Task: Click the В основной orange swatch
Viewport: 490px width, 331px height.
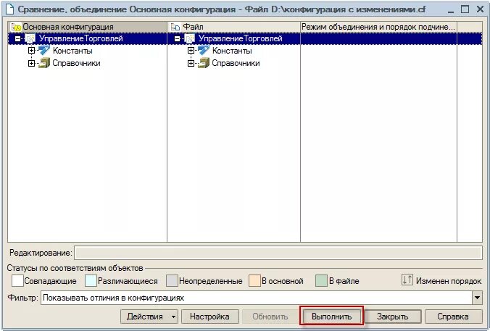Action: (x=254, y=281)
